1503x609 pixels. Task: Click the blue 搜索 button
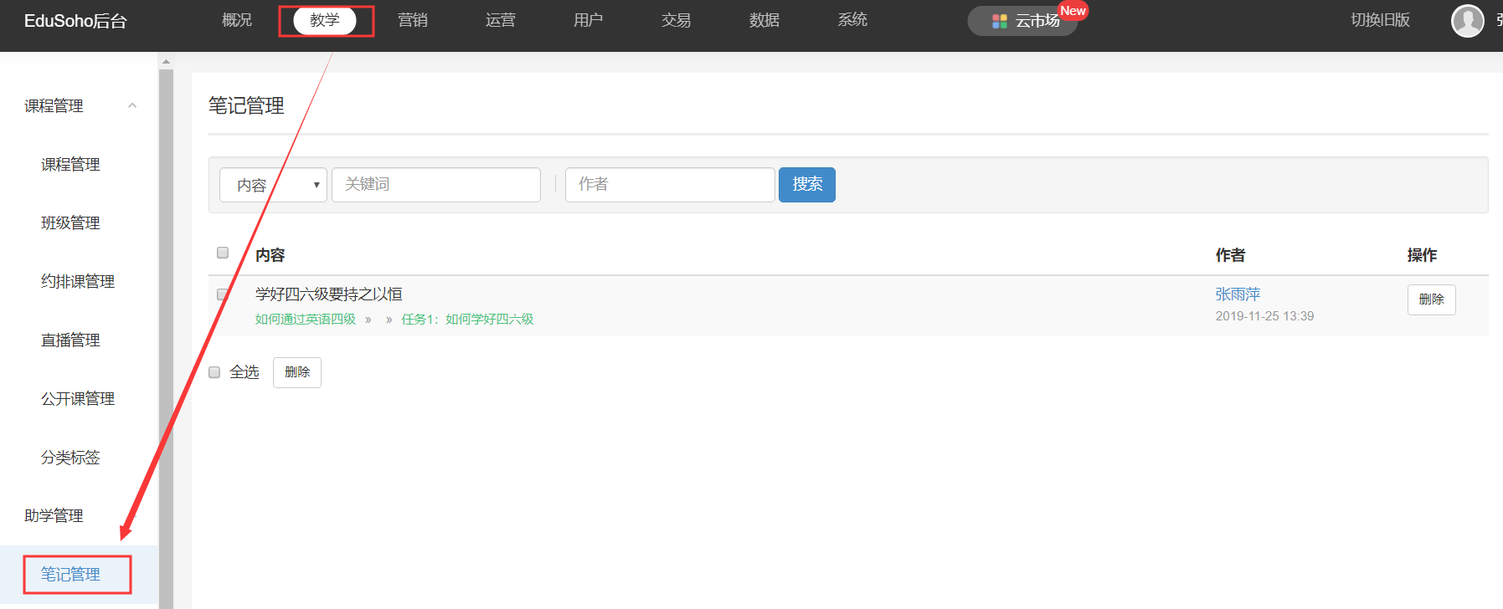coord(806,185)
